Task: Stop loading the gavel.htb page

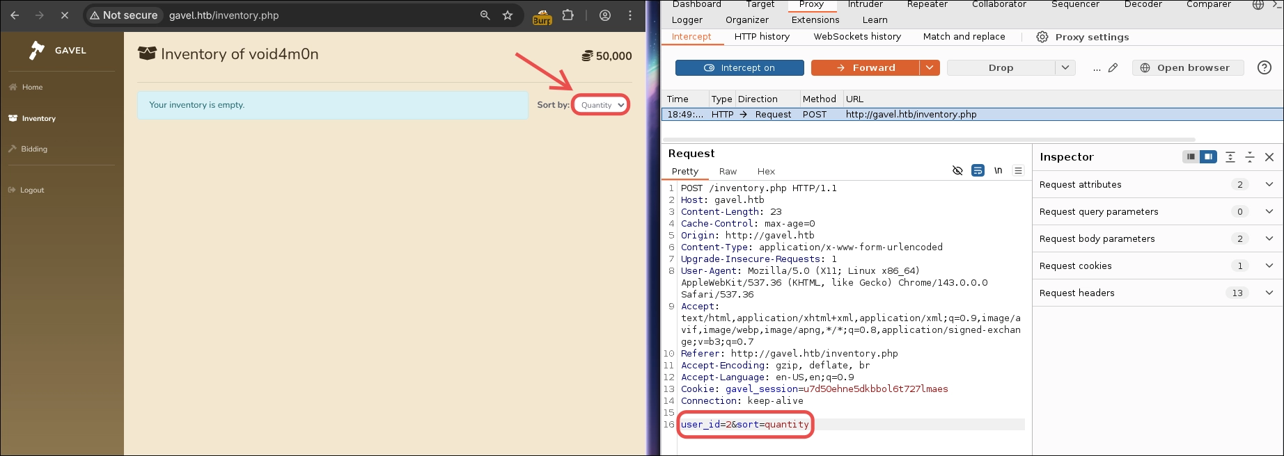Action: [64, 15]
